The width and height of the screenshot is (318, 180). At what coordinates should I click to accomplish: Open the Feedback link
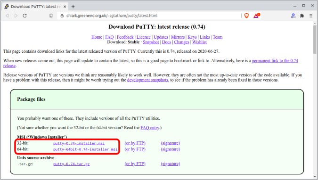(x=125, y=37)
